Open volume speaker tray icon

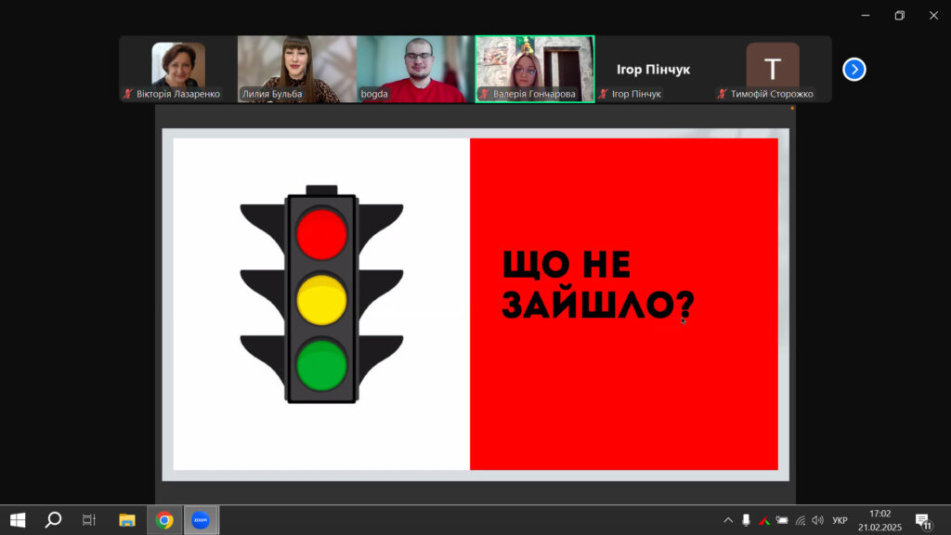coord(818,520)
